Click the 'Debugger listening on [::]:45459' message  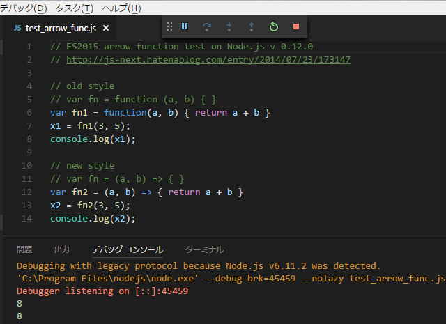click(x=102, y=291)
